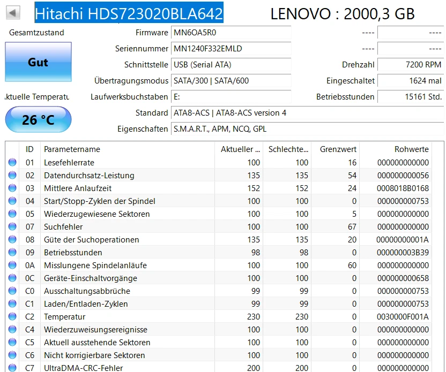
Task: Click the 26 °C temperature indicator
Action: (x=38, y=119)
